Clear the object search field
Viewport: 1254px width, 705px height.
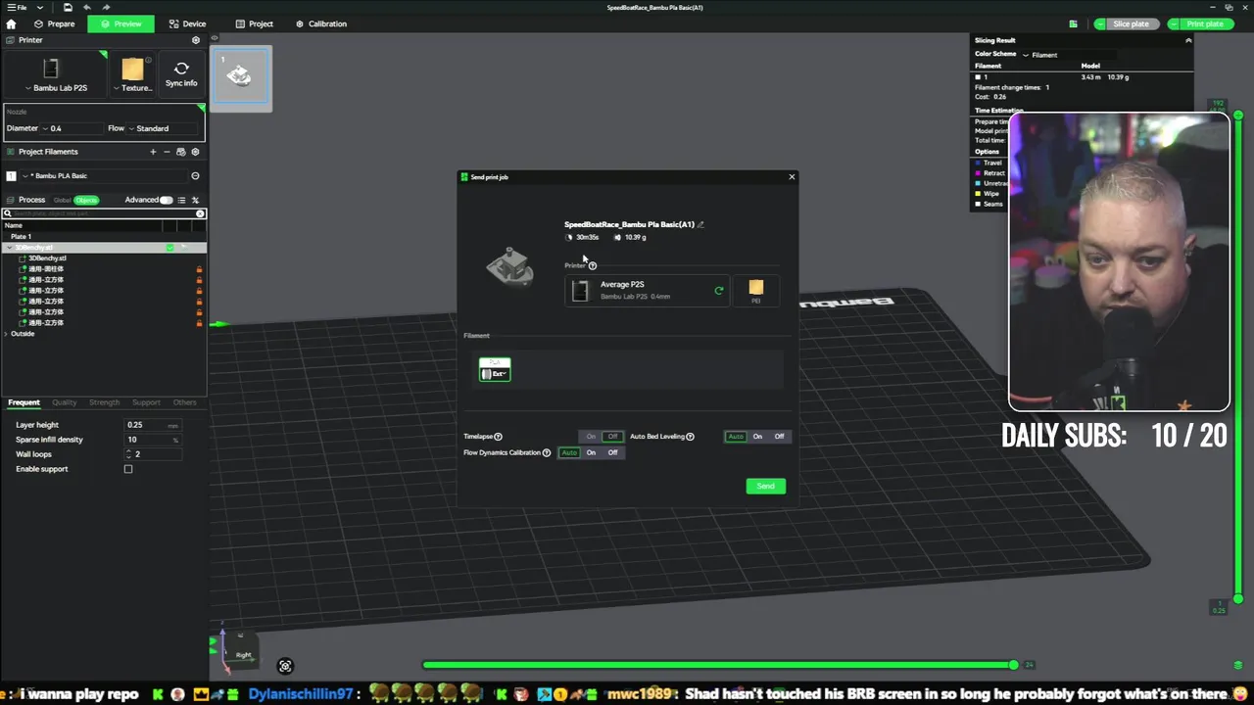[200, 213]
